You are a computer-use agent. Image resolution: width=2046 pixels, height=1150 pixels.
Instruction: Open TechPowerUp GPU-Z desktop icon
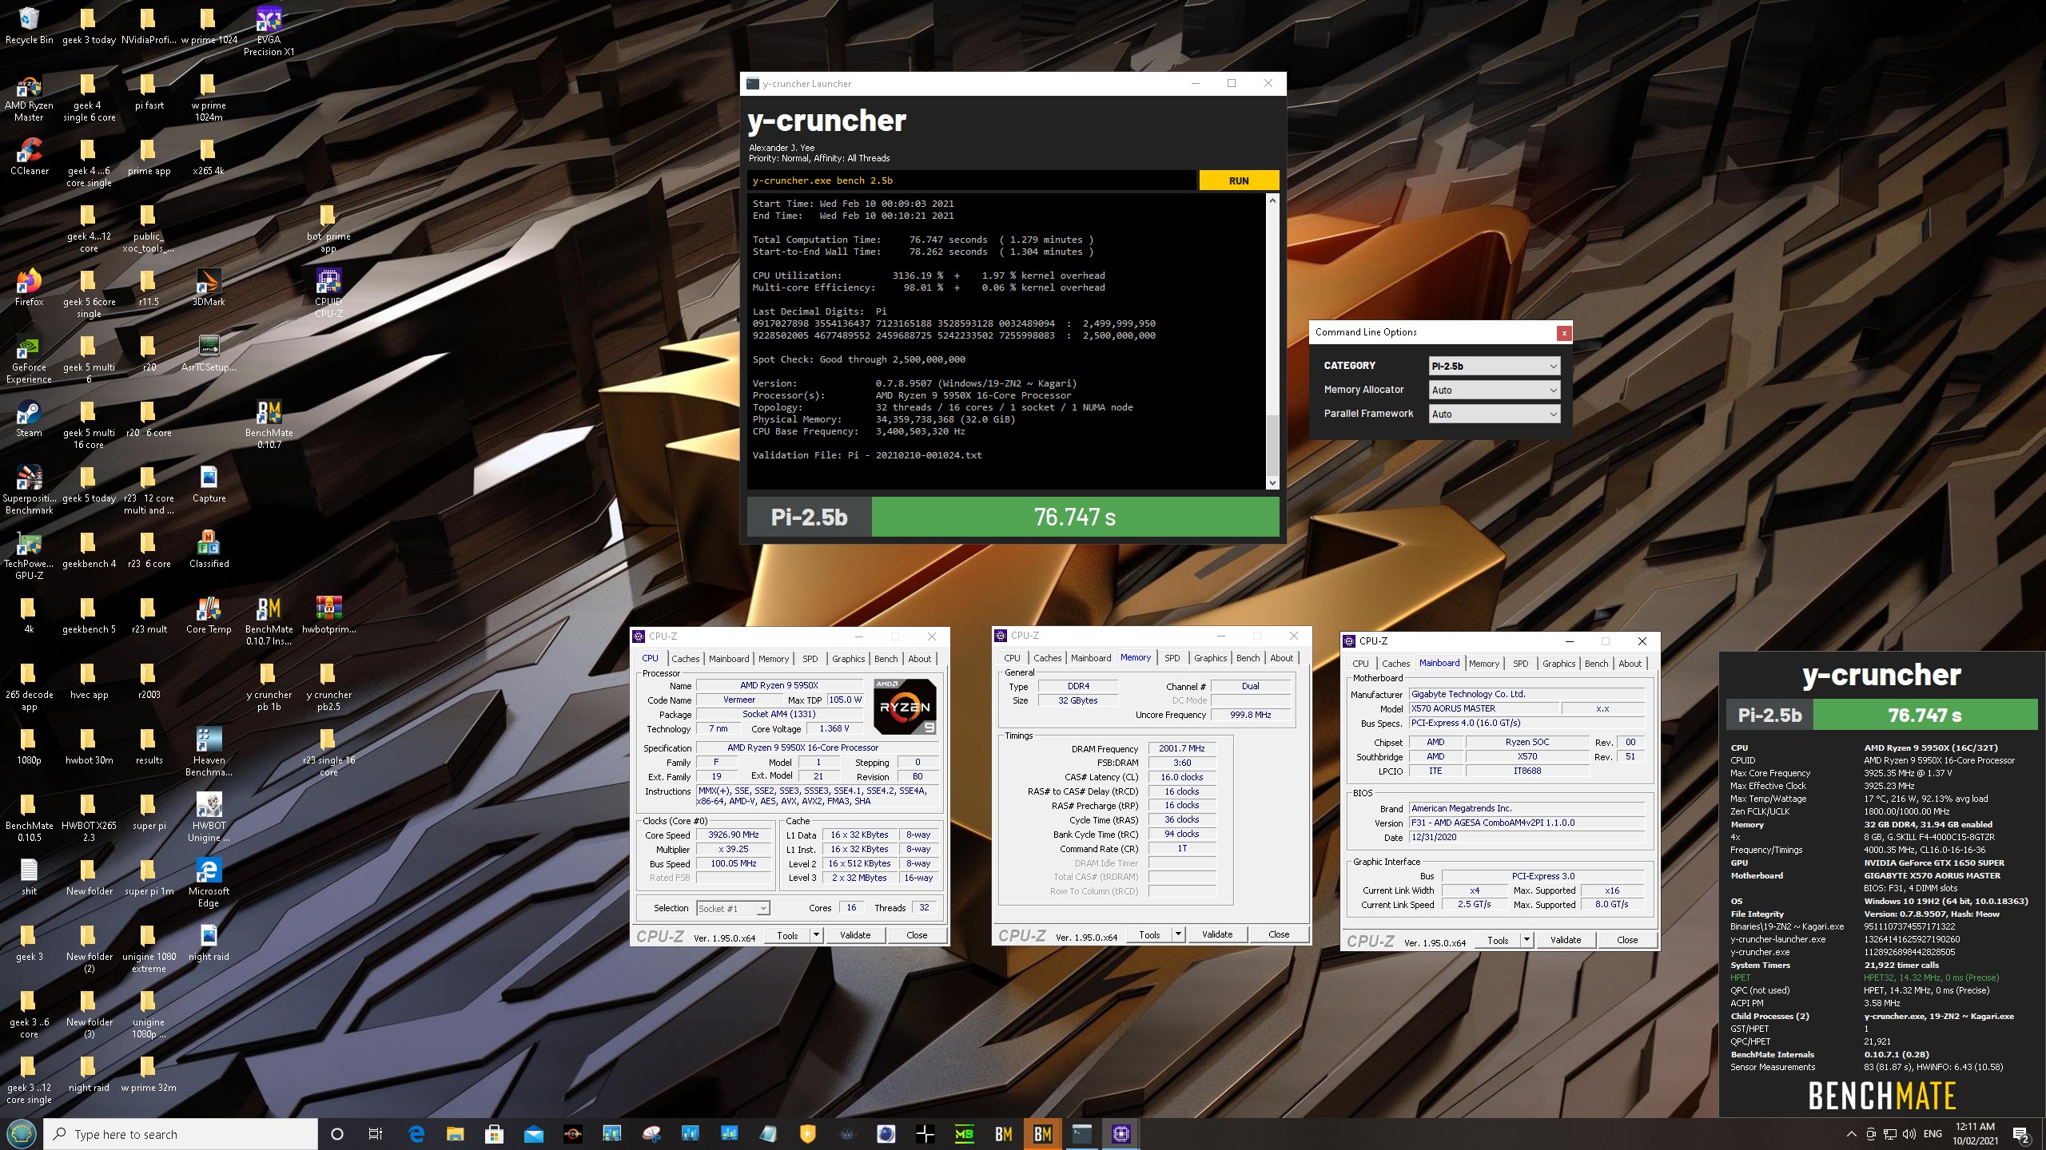(x=29, y=554)
